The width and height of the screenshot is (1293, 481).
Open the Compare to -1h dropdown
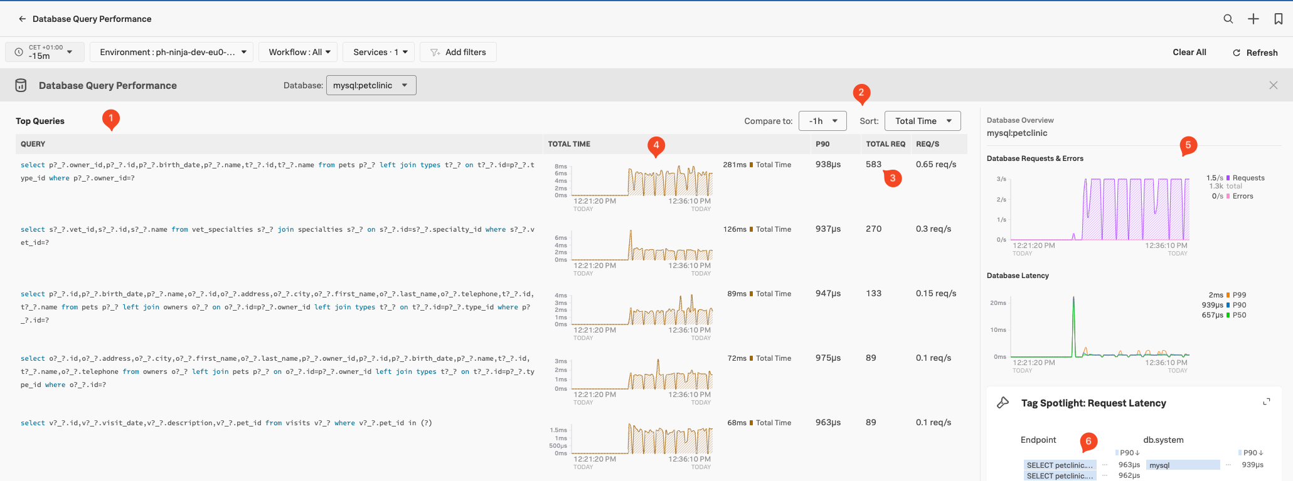(x=822, y=121)
